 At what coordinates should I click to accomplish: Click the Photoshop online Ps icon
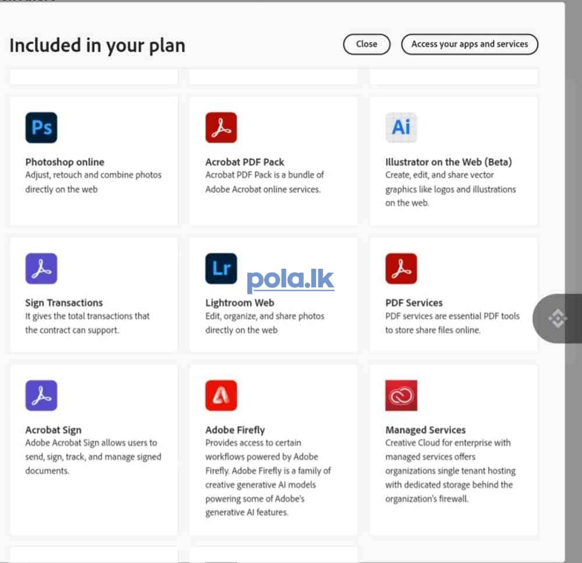41,128
